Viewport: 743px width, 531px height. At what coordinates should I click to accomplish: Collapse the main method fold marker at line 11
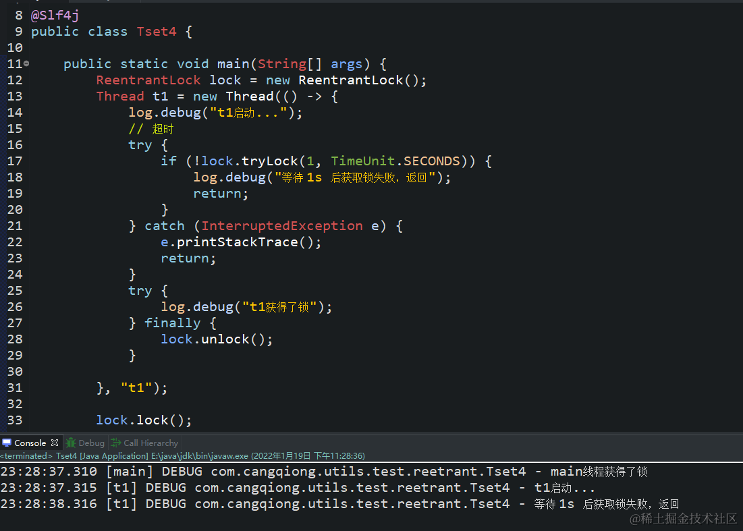click(x=26, y=63)
